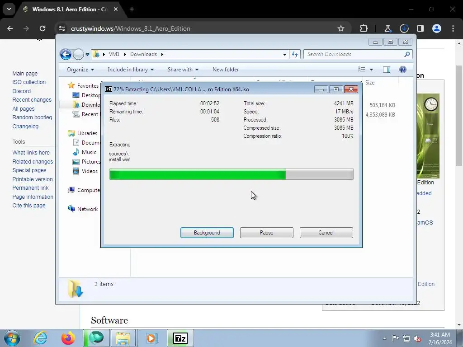
Task: Open the Explorer recent locations dropdown
Action: (87, 55)
